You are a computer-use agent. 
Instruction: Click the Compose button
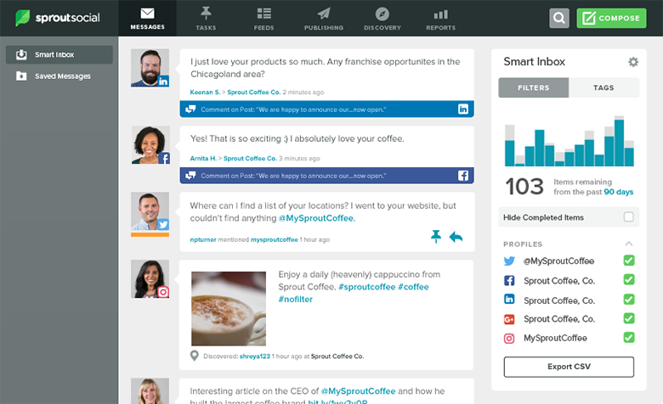pyautogui.click(x=611, y=18)
